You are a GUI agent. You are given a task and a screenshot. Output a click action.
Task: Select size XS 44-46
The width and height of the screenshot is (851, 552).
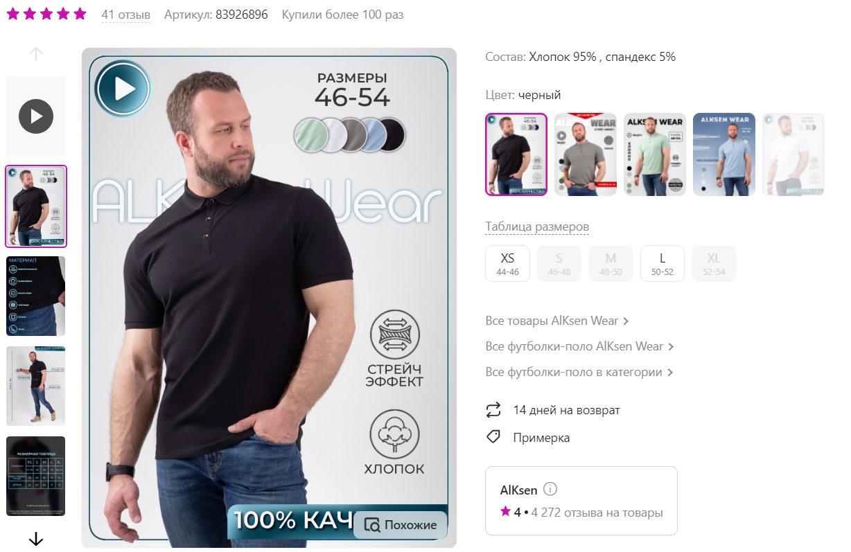pyautogui.click(x=507, y=264)
